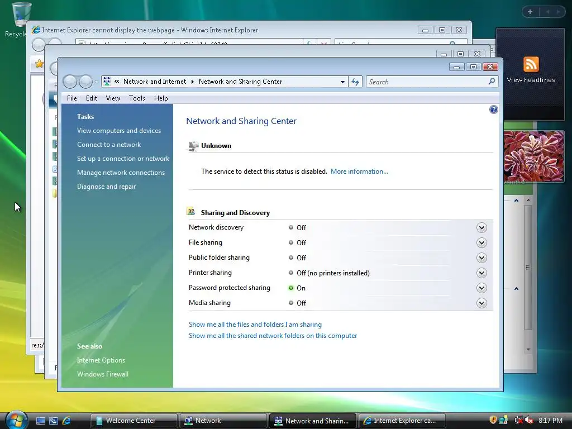Click the Refresh arrows button in address bar
The width and height of the screenshot is (572, 429).
(x=355, y=82)
